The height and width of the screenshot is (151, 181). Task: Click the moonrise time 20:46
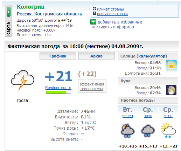pos(155,88)
